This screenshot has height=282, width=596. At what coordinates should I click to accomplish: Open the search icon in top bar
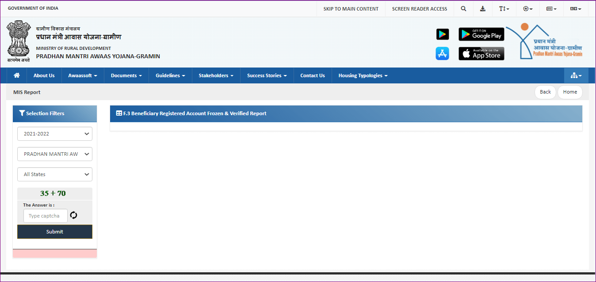coord(463,9)
